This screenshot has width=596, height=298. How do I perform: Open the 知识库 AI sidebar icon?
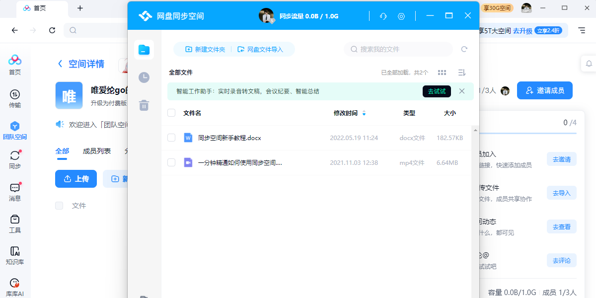15,256
